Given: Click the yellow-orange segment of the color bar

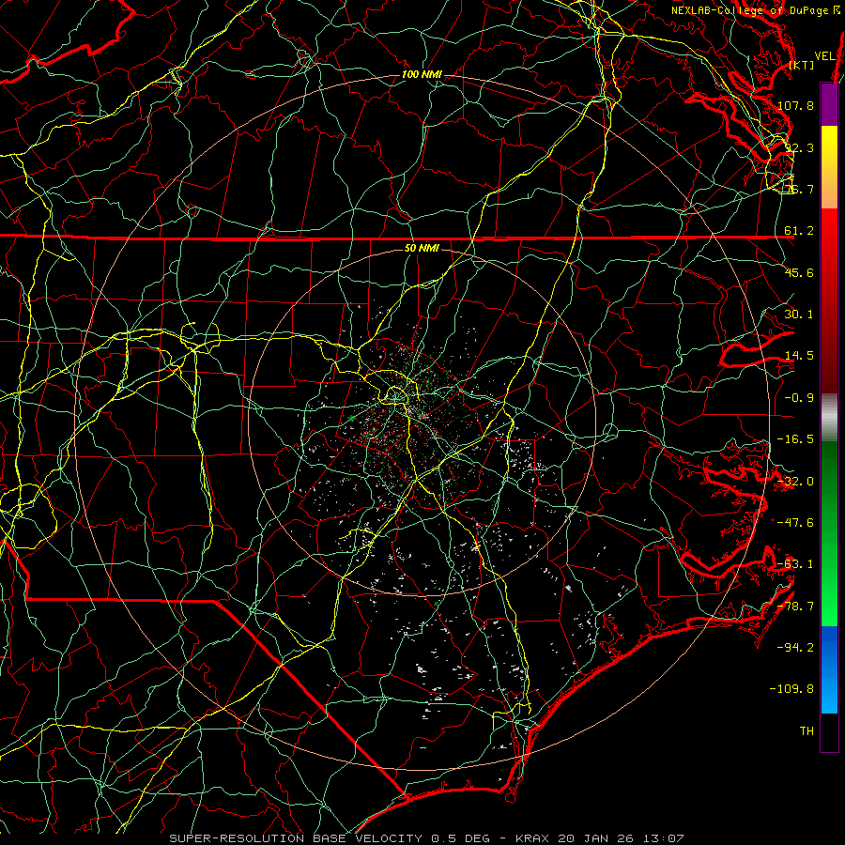Looking at the screenshot, I should (x=829, y=167).
